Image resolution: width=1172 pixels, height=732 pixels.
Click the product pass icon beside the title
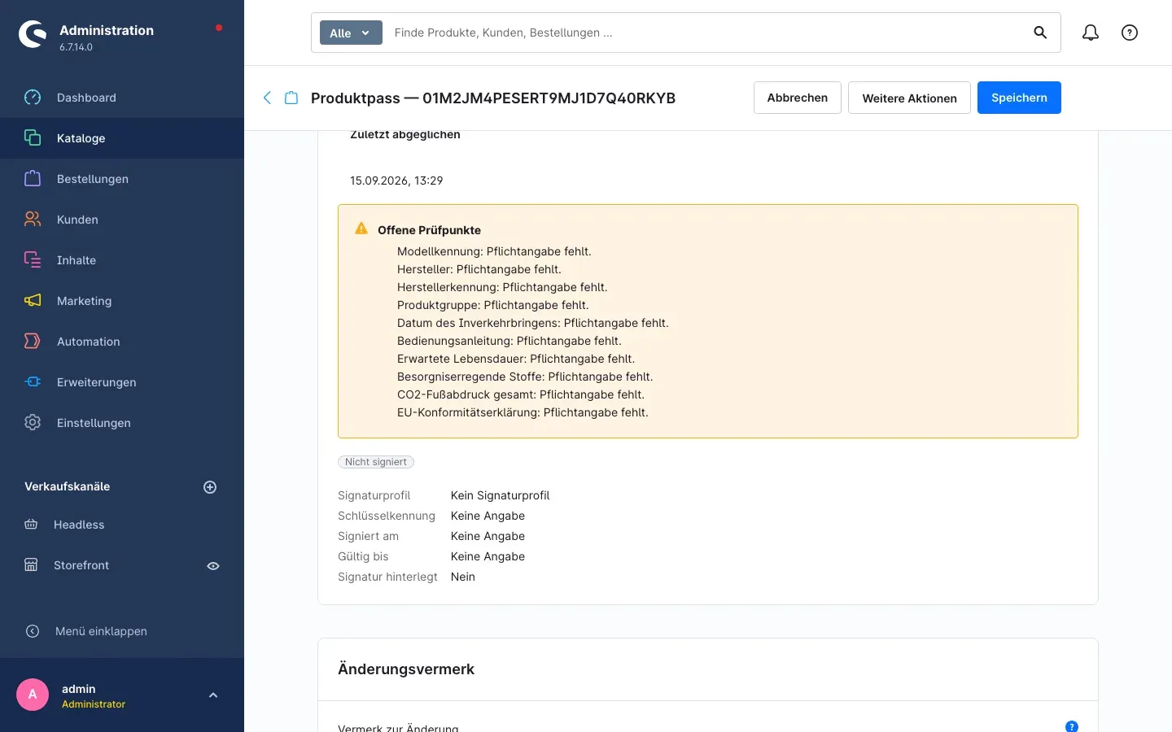[291, 98]
